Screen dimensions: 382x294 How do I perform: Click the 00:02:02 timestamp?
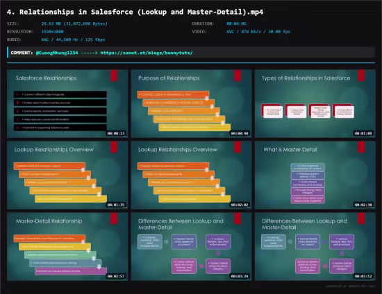tap(240, 205)
